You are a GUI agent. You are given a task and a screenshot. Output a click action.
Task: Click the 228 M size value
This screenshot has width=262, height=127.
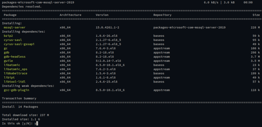[255, 27]
